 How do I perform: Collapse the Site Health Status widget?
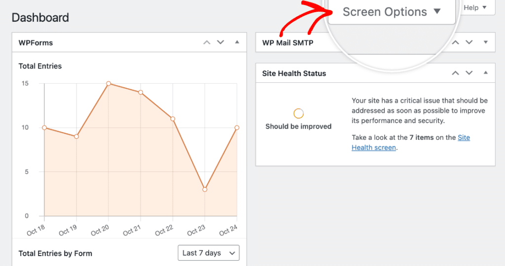pyautogui.click(x=486, y=73)
